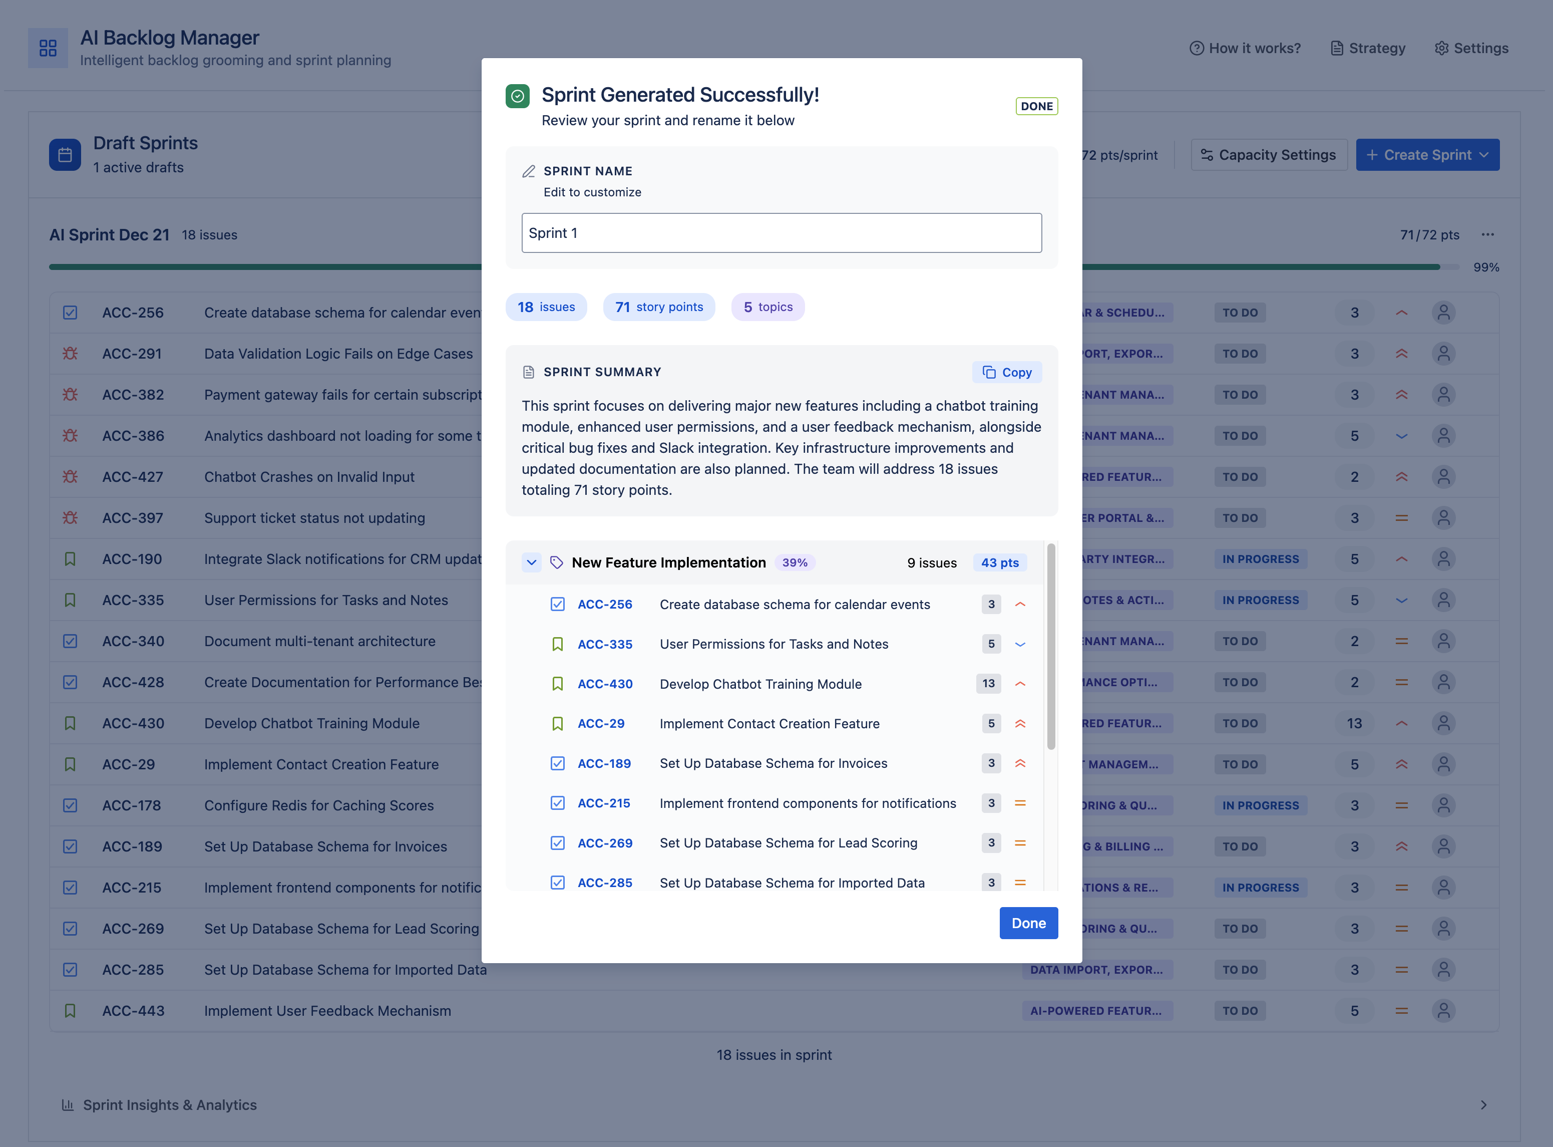Toggle the checkbox icon on ACC-340 row
This screenshot has height=1147, width=1553.
click(70, 641)
